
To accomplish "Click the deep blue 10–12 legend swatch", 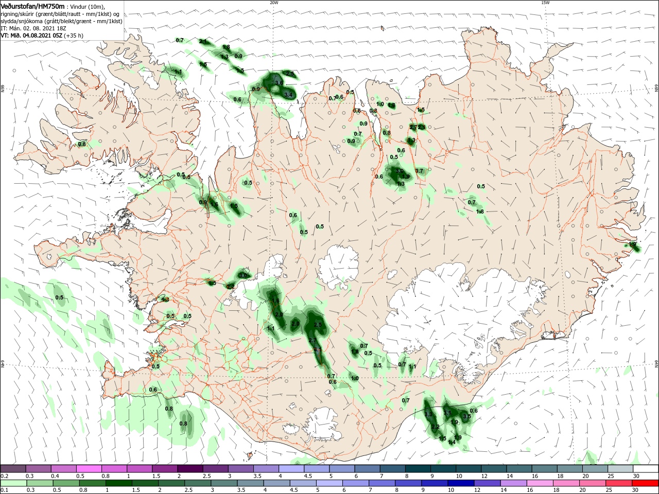I will [461, 483].
